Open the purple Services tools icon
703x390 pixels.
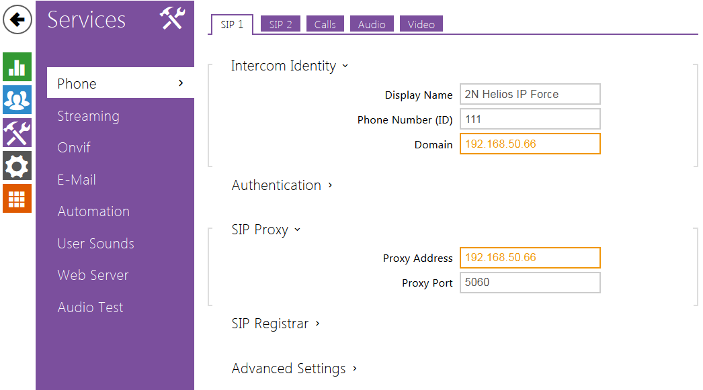[17, 132]
